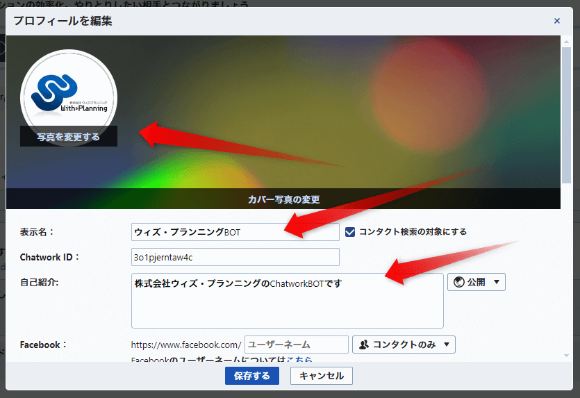Click the contacts icon on コンタクトのみ button

tap(364, 345)
